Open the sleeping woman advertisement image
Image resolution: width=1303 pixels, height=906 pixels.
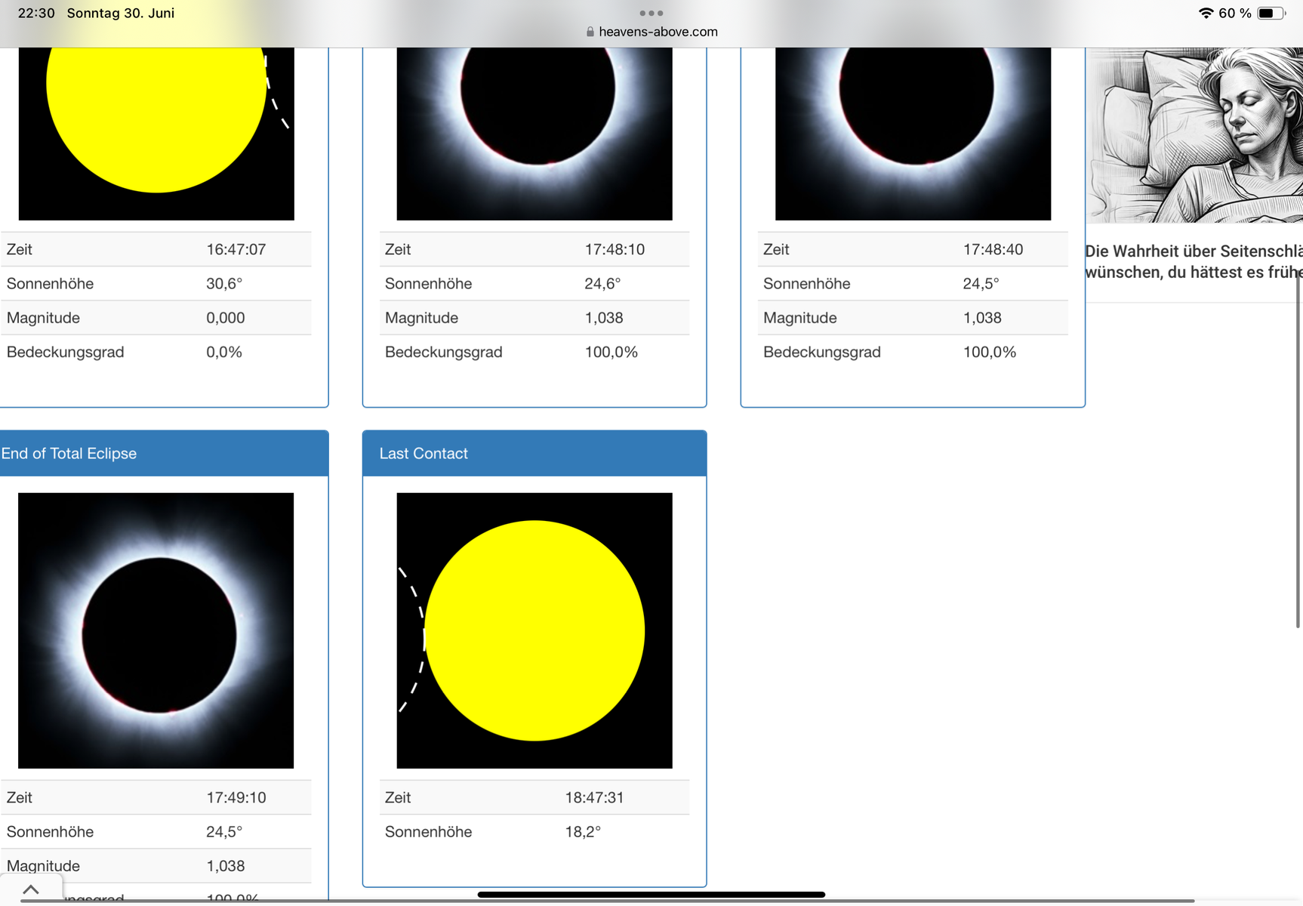click(1194, 134)
